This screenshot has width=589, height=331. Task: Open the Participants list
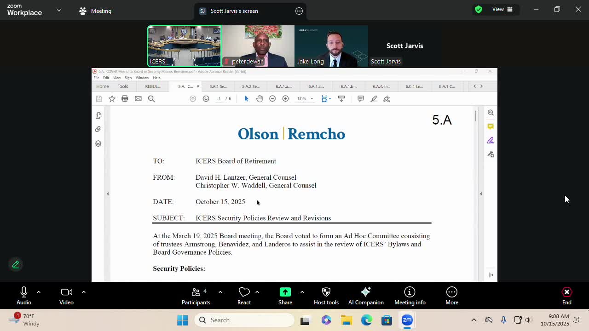coord(196,296)
